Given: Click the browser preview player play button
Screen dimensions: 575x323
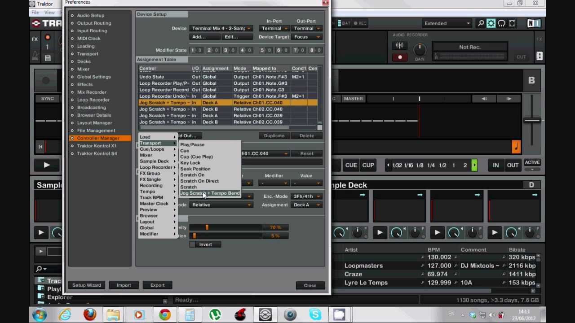Looking at the screenshot, I should click(x=40, y=252).
